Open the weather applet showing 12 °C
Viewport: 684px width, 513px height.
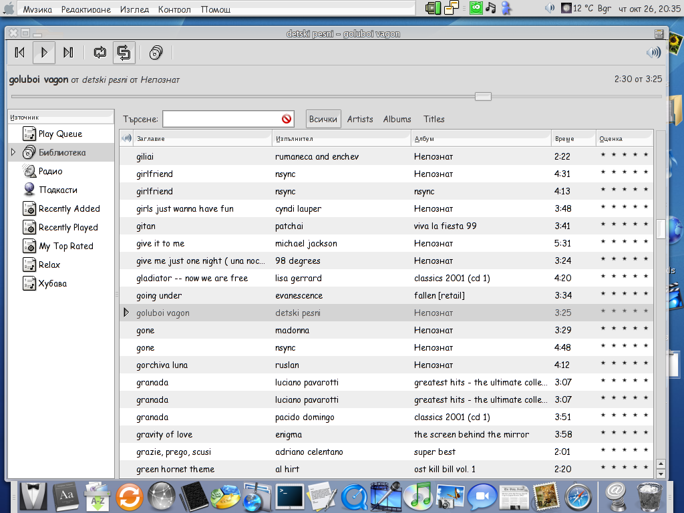(578, 8)
